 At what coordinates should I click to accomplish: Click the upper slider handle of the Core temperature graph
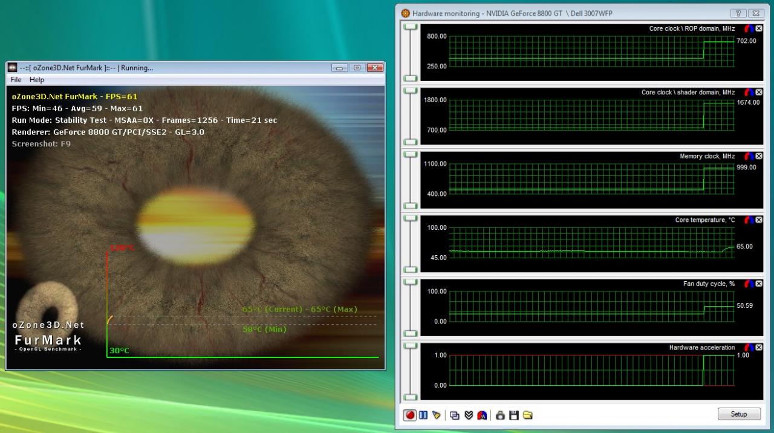(x=411, y=218)
